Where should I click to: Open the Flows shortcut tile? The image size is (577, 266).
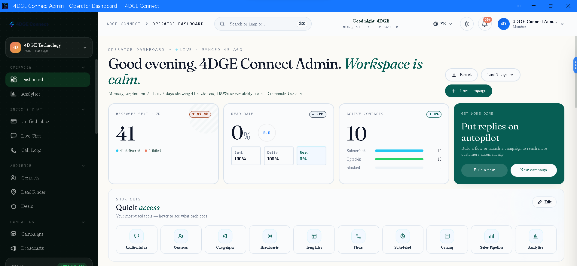358,239
